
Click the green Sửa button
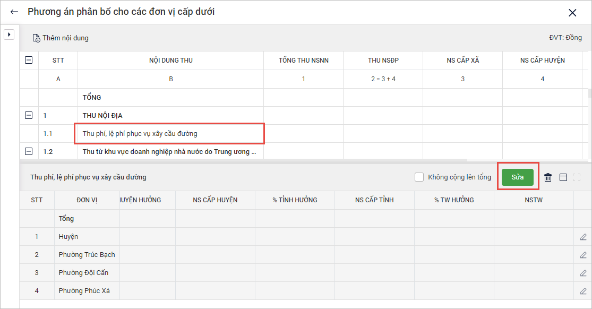point(517,177)
